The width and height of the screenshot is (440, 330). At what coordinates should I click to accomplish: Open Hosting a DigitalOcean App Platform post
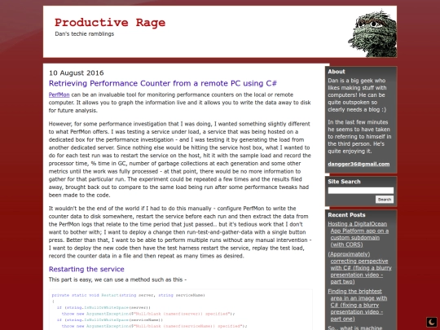pos(359,234)
